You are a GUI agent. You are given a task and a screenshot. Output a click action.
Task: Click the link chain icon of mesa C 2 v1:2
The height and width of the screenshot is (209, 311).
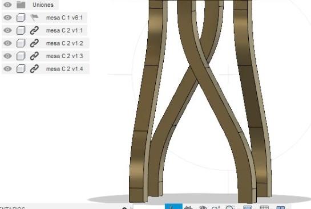34,43
